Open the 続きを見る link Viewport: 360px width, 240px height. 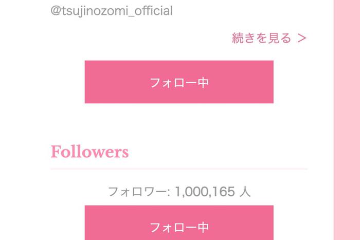coord(269,38)
